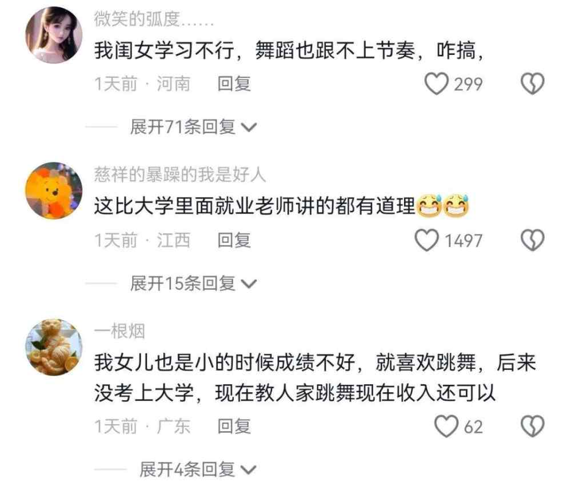Expand 4 replies under third comment
Viewport: 575px width, 494px height.
[198, 469]
